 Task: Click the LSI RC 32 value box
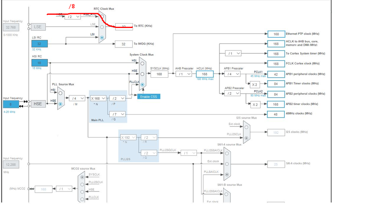click(40, 43)
